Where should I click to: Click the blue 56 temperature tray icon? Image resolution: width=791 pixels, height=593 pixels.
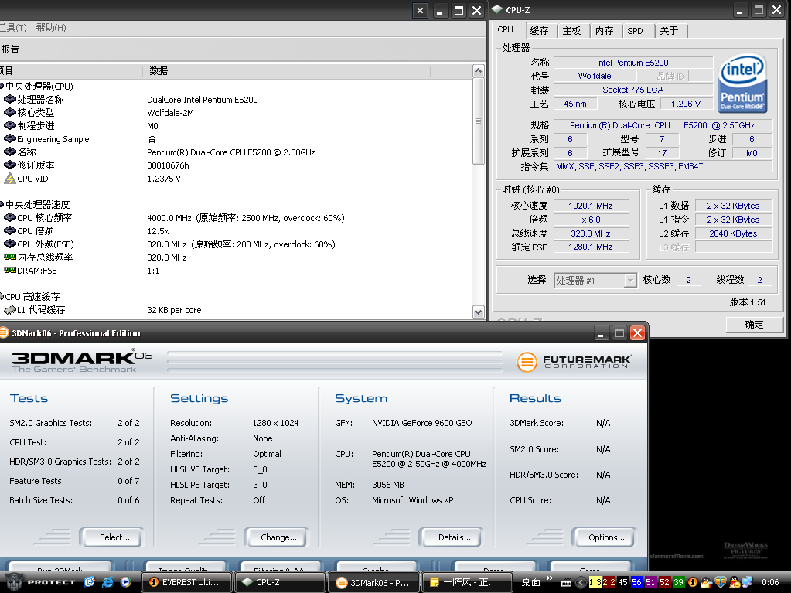coord(636,582)
